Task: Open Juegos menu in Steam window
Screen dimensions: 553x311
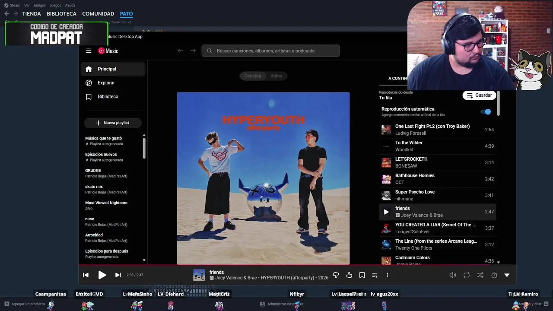Action: click(x=55, y=5)
